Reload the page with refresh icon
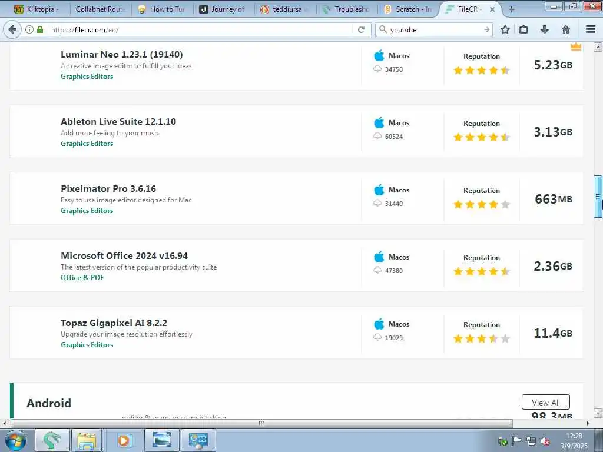The width and height of the screenshot is (603, 452). click(x=361, y=29)
